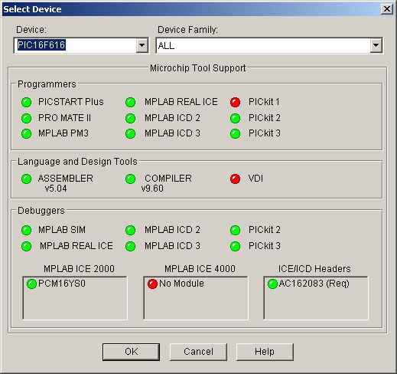Open the Device dropdown arrow
The image size is (397, 374).
(142, 46)
